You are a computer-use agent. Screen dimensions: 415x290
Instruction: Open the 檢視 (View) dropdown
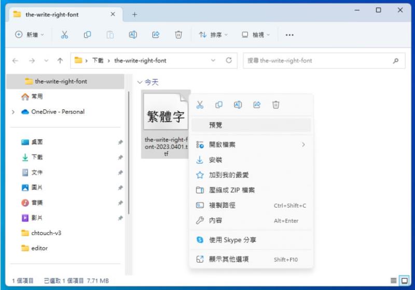coord(256,35)
